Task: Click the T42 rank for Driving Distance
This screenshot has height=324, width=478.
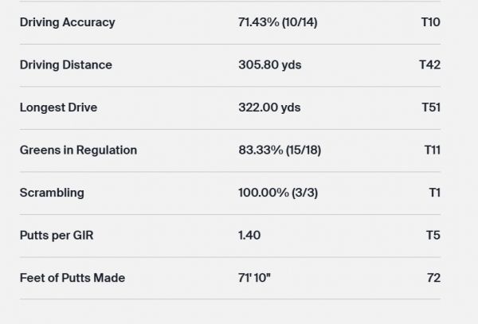Action: pyautogui.click(x=429, y=64)
